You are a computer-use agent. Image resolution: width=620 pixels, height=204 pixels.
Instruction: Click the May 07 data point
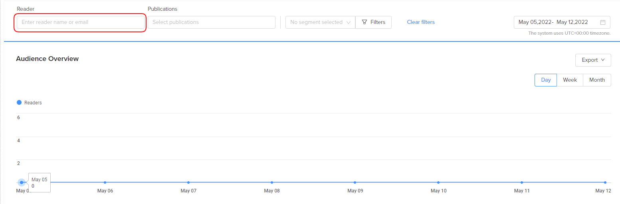[188, 182]
